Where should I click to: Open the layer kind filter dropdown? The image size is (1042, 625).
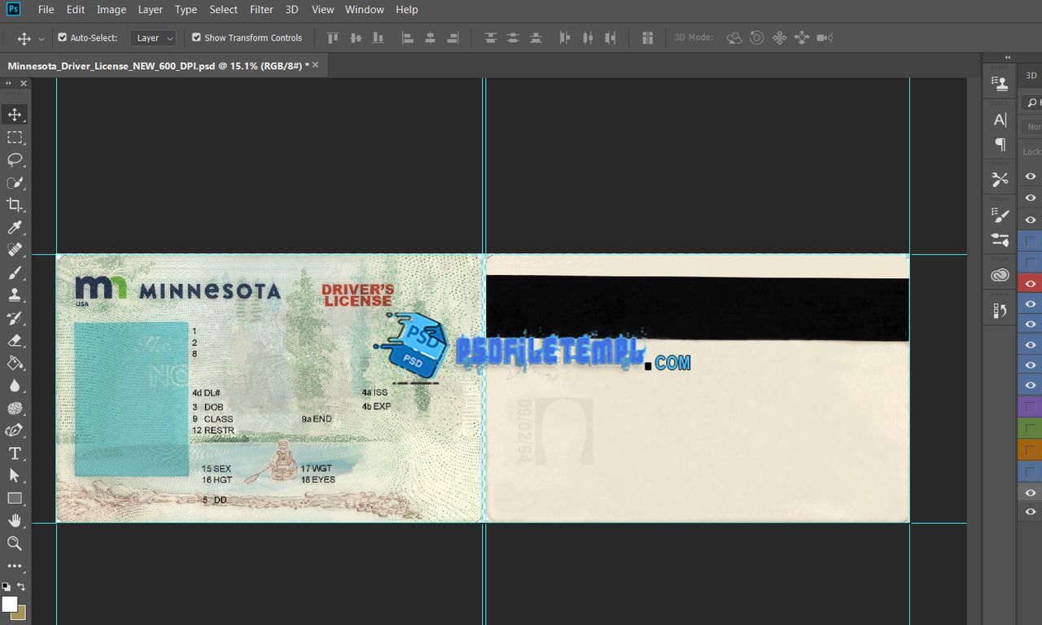click(1032, 103)
